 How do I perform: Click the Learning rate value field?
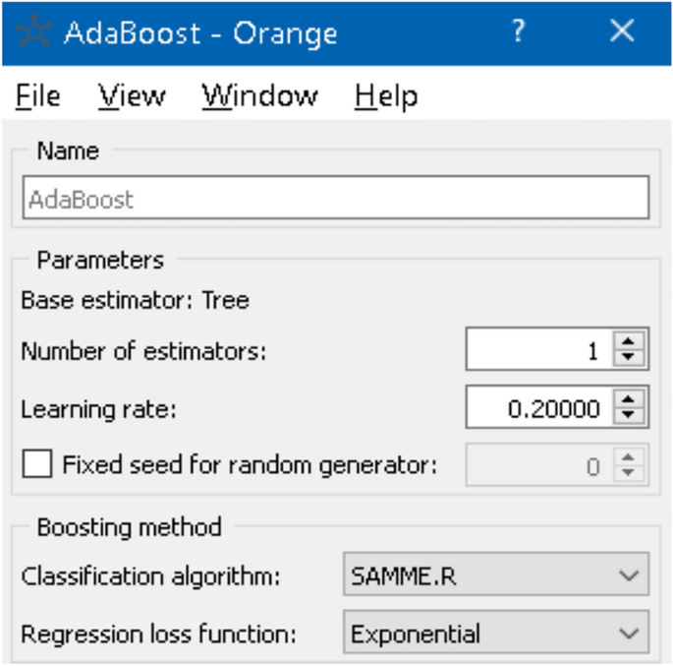(539, 407)
